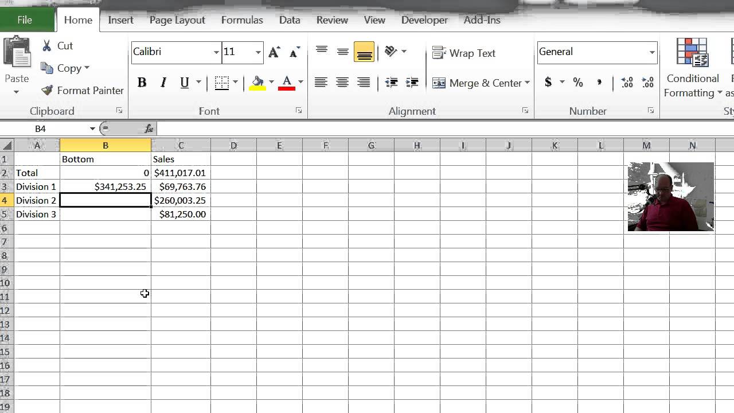Switch to the Formulas tab
Viewport: 734px width, 413px height.
tap(242, 20)
